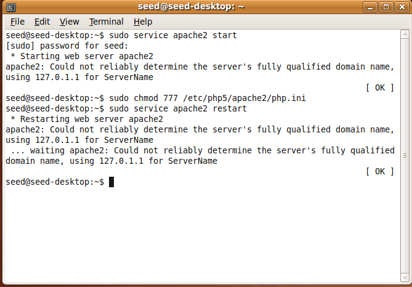Click the scrollbar thumb grip handle

405,156
